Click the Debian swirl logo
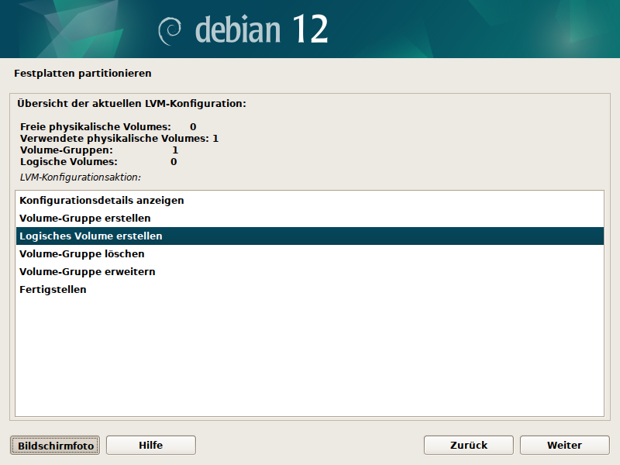The height and width of the screenshot is (465, 620). 169,30
